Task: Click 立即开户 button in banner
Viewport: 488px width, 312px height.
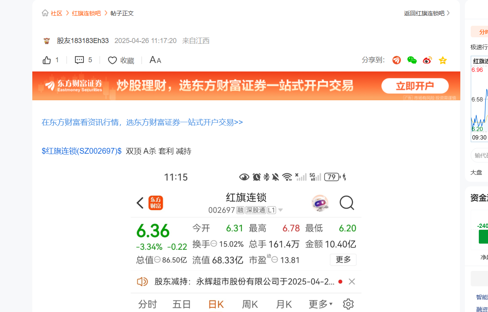Action: point(415,86)
